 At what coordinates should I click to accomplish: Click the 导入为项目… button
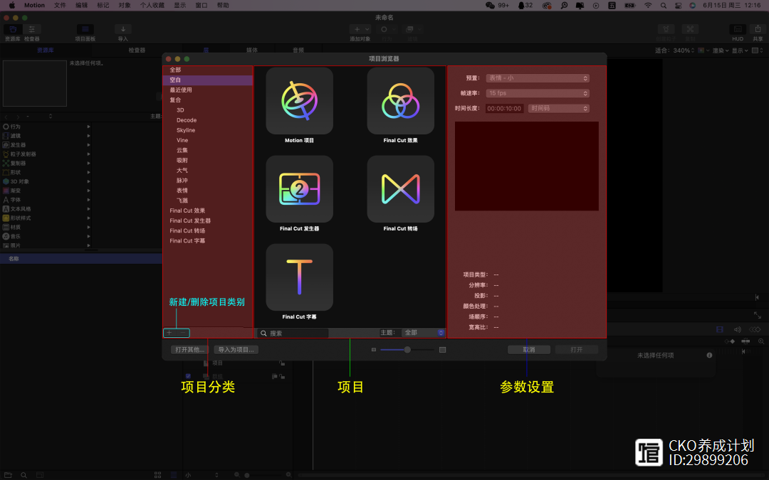(x=236, y=350)
